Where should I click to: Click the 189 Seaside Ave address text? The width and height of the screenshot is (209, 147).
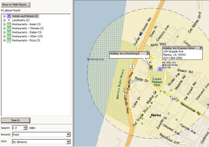click(x=173, y=52)
